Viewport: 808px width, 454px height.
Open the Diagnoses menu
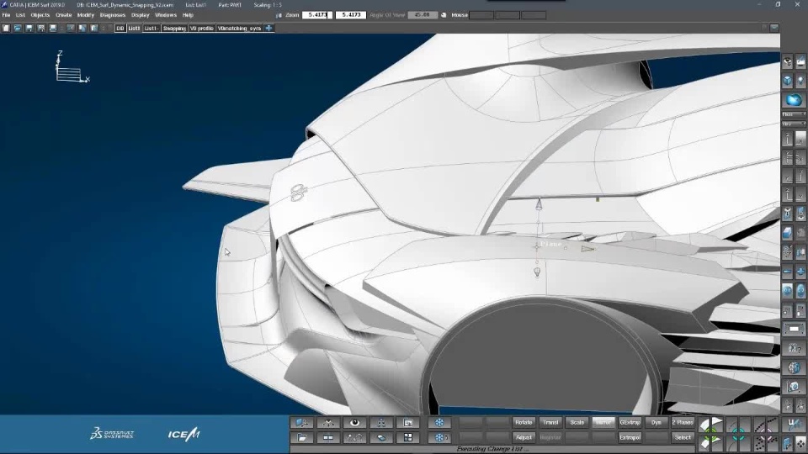tap(112, 15)
